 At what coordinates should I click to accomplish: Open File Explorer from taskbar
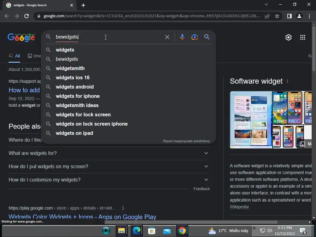(121, 231)
